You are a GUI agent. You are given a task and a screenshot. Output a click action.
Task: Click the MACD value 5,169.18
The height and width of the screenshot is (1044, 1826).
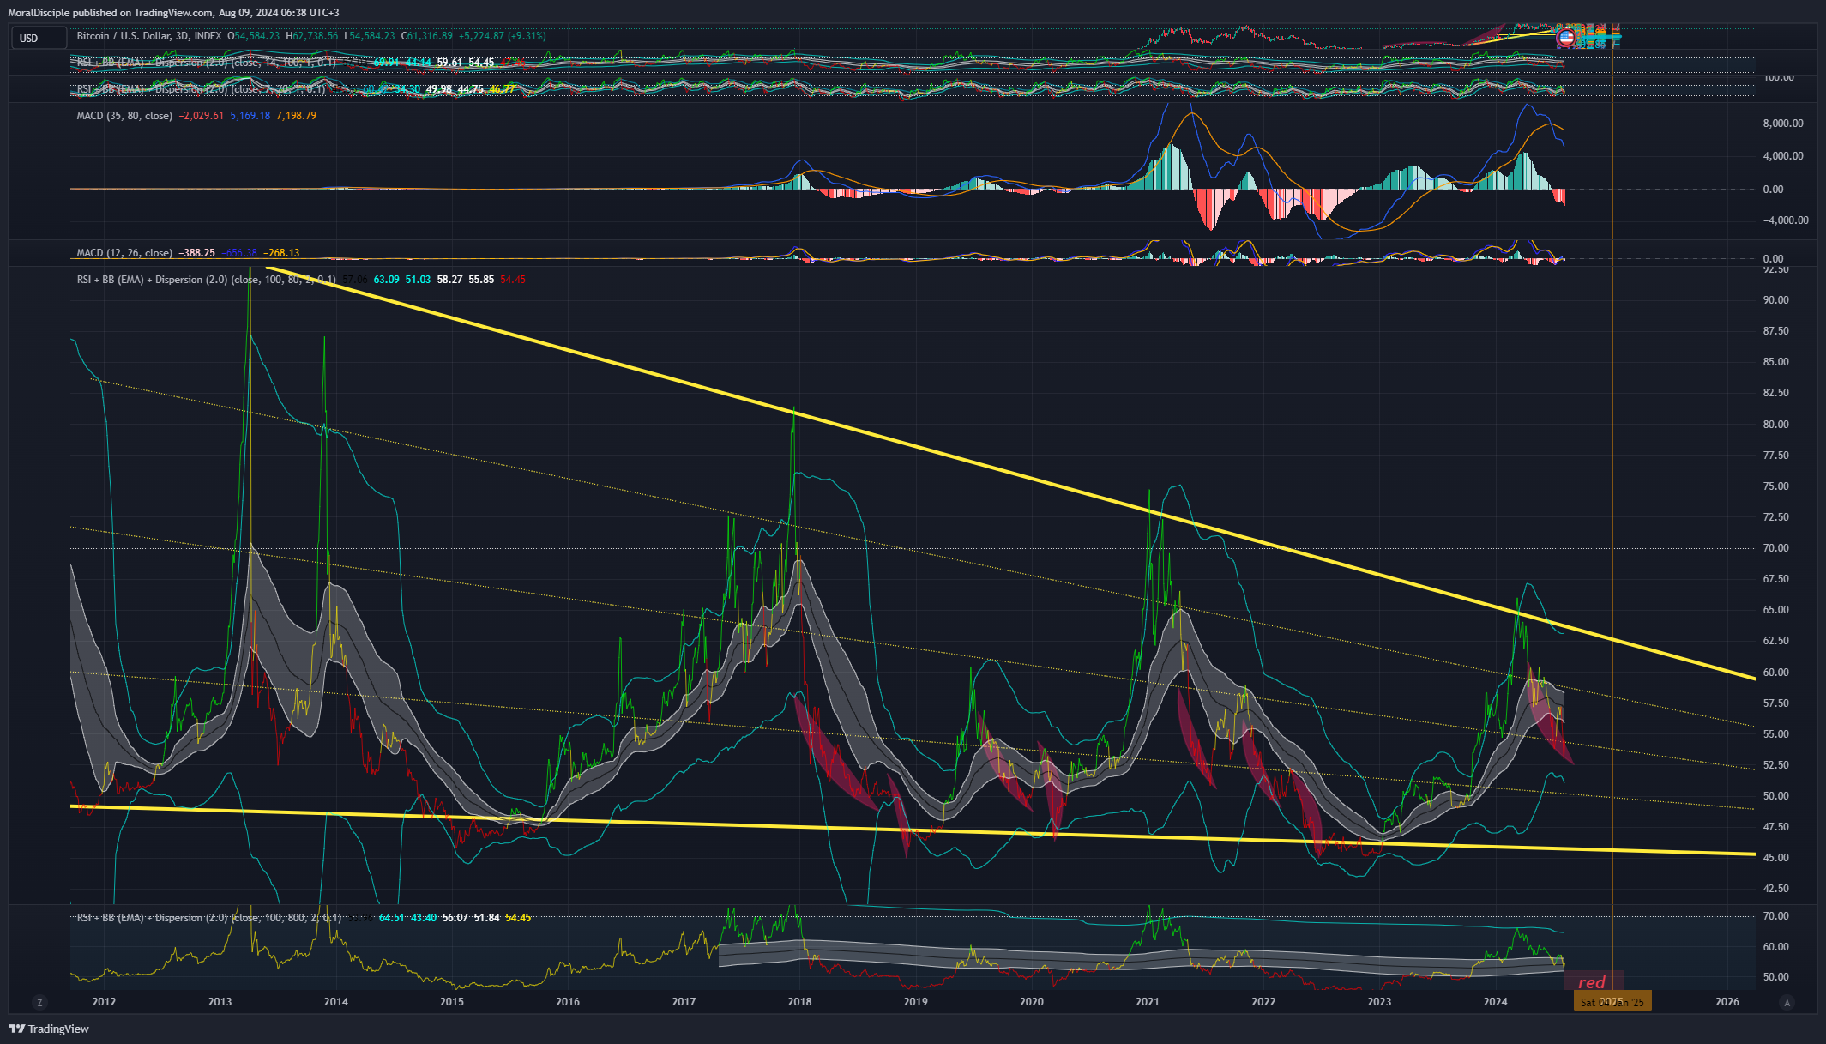pyautogui.click(x=250, y=116)
